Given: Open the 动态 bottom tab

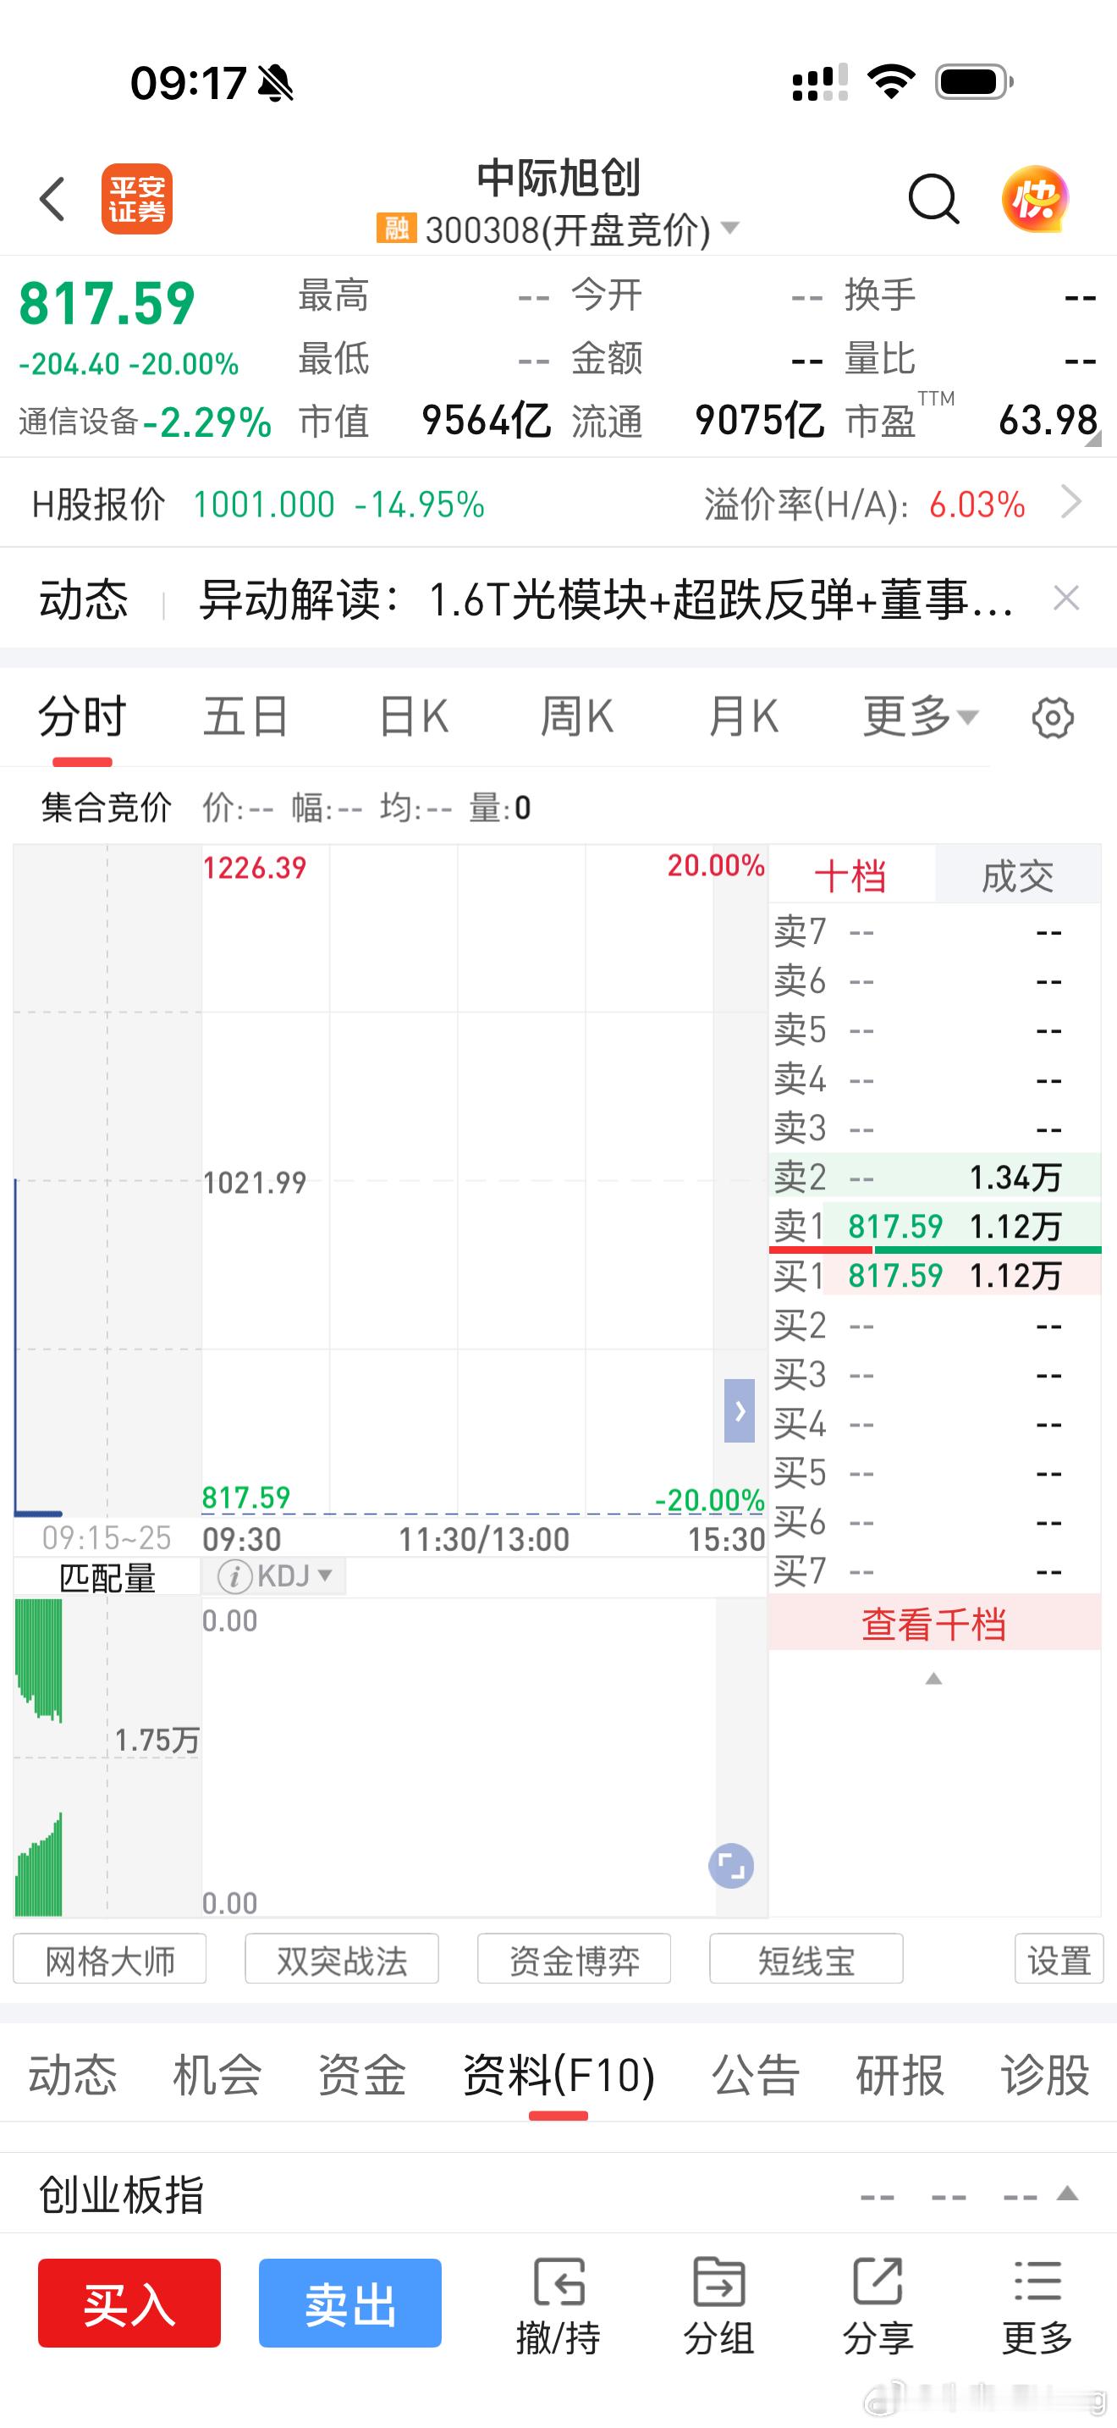Looking at the screenshot, I should click(73, 2074).
